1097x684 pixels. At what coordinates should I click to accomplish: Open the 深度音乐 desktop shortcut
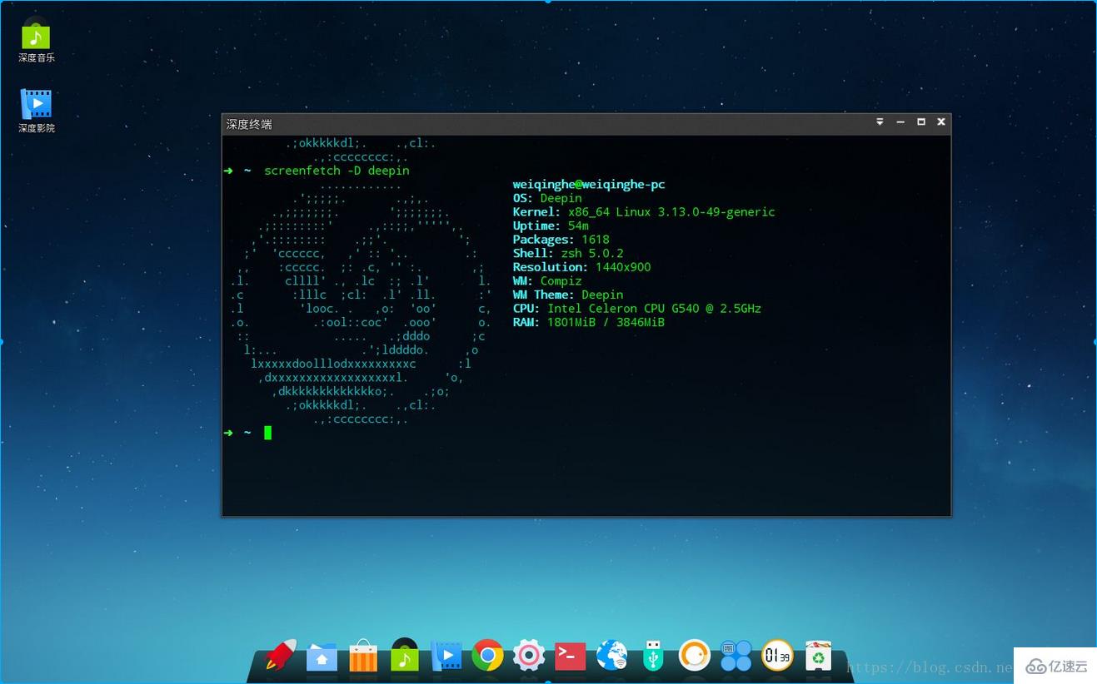pyautogui.click(x=36, y=39)
